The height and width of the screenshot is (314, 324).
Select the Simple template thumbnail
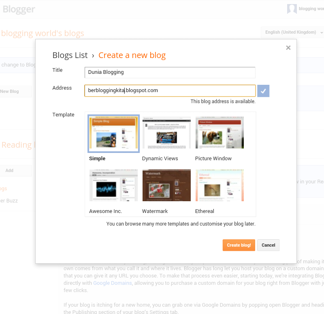tap(113, 133)
